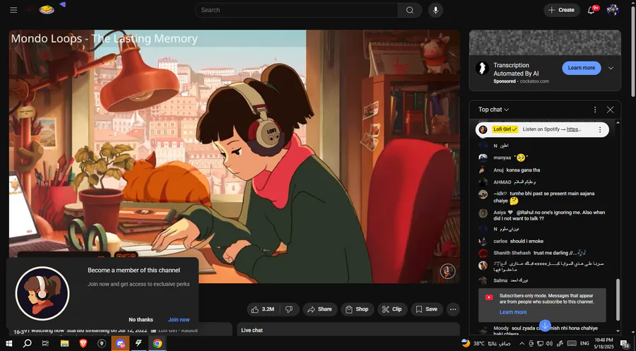
Task: Open the lightning bolt app in the taskbar
Action: tap(139, 344)
